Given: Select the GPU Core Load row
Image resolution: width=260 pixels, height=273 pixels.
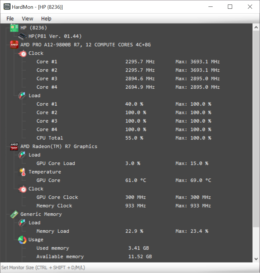Looking at the screenshot, I should click(x=123, y=163).
